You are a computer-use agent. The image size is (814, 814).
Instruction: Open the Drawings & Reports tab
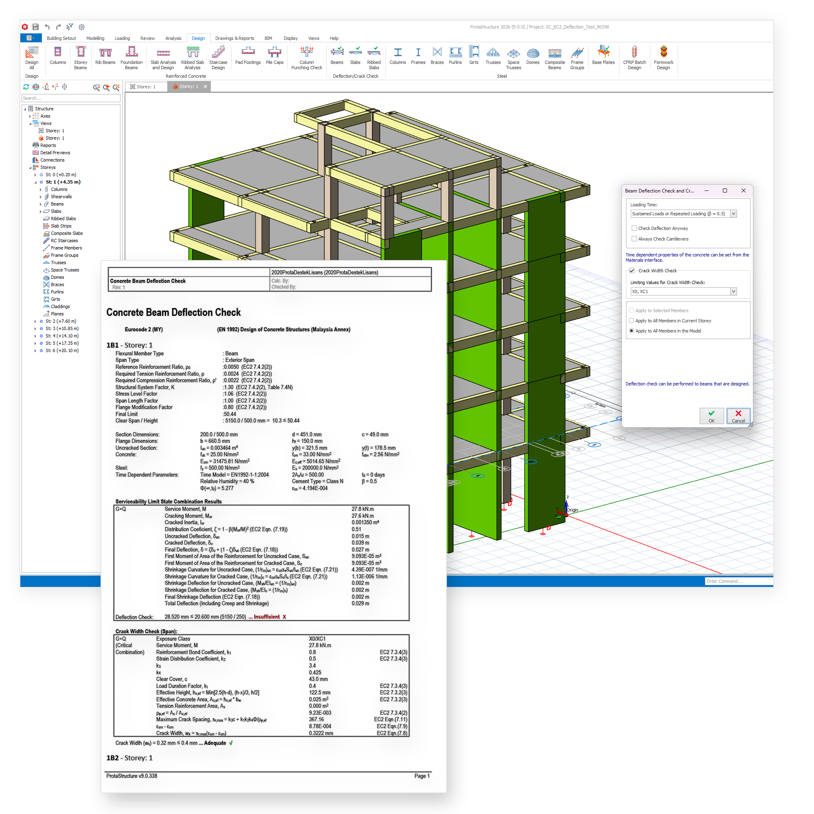[x=234, y=38]
